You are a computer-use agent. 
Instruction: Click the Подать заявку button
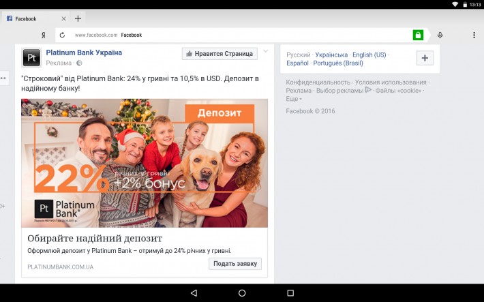(235, 264)
